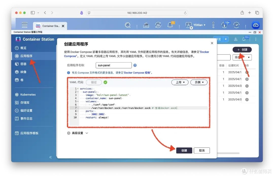Screen dimensions: 274x177
Task: Click the image line hslr/sun-panel:latest
Action: [x=108, y=95]
